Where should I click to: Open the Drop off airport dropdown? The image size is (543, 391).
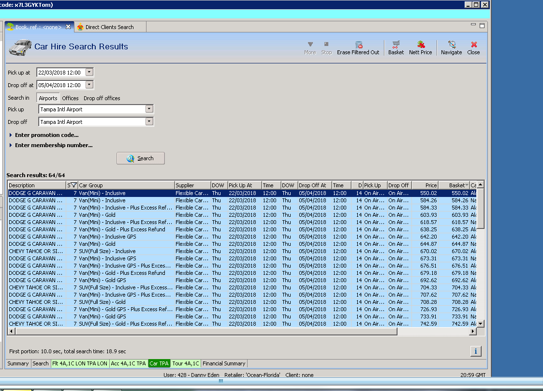pyautogui.click(x=149, y=122)
